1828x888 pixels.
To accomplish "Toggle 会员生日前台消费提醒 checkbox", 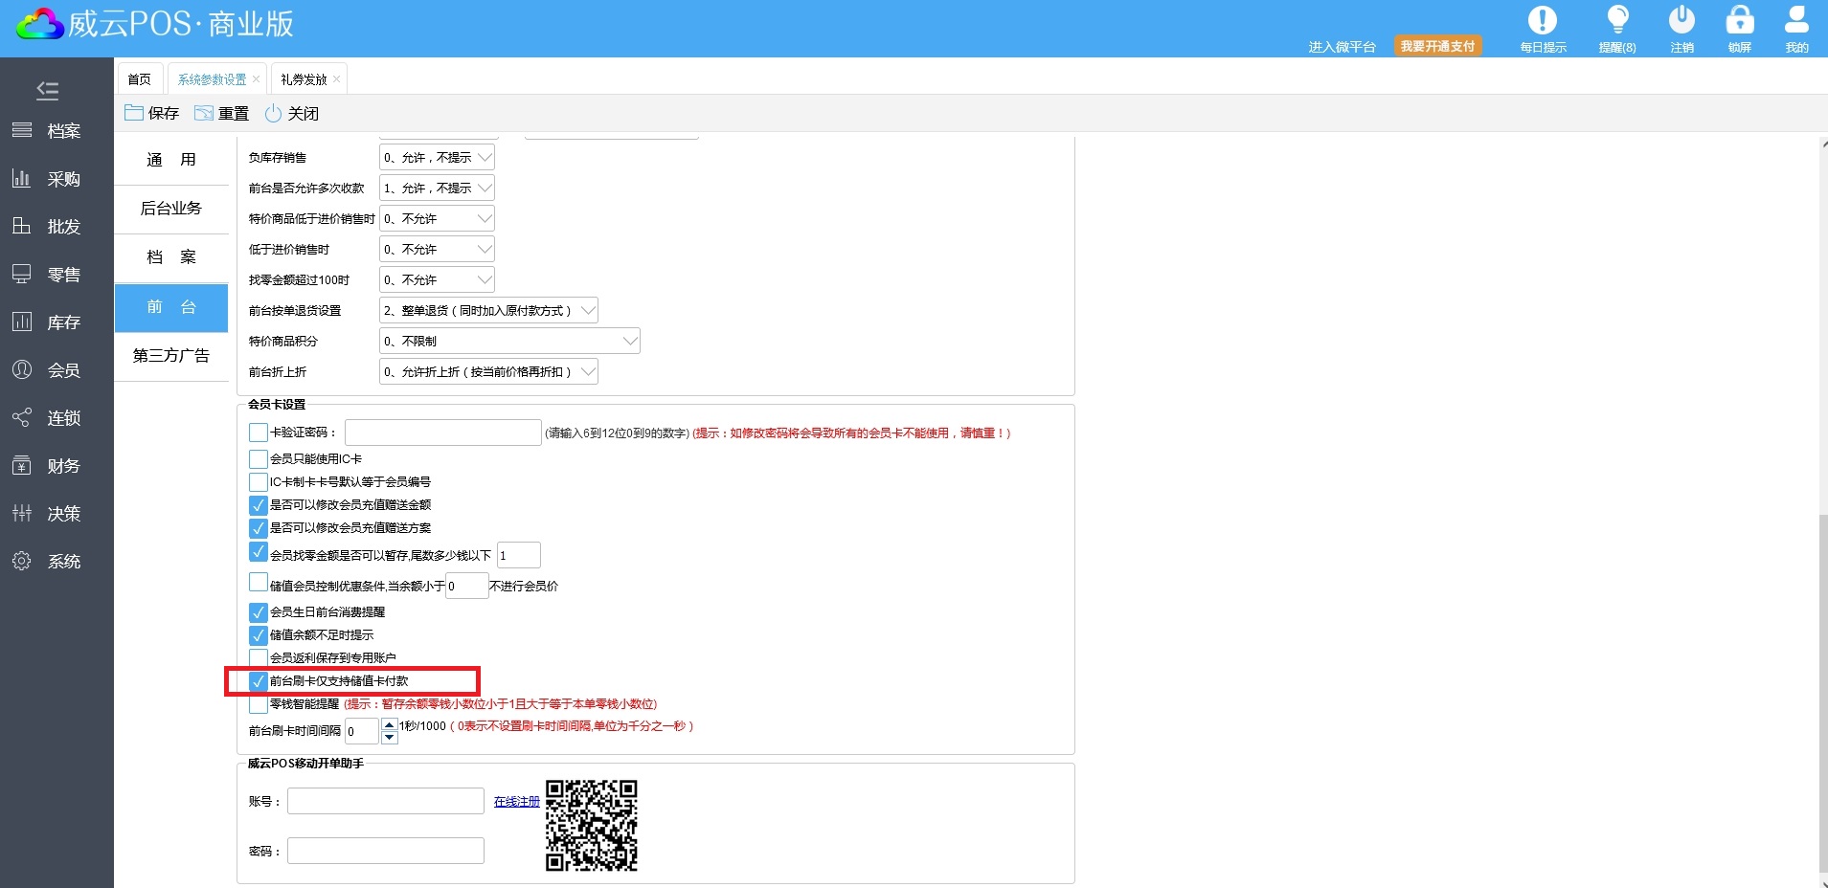I will tap(258, 612).
